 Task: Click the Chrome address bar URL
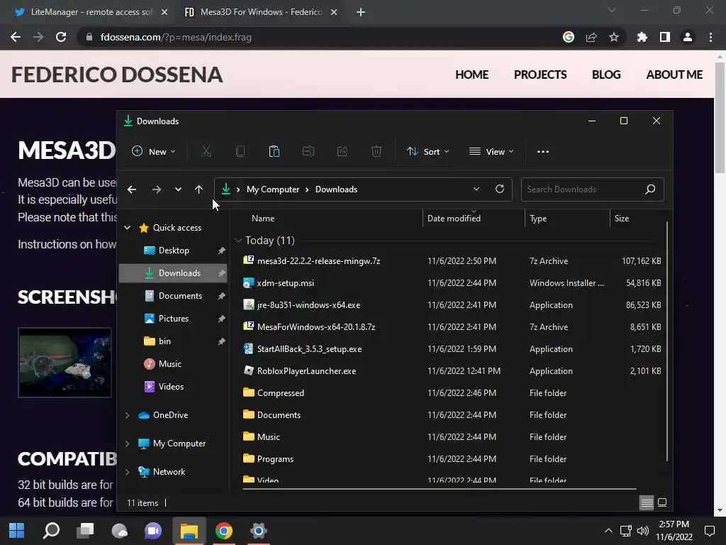176,37
